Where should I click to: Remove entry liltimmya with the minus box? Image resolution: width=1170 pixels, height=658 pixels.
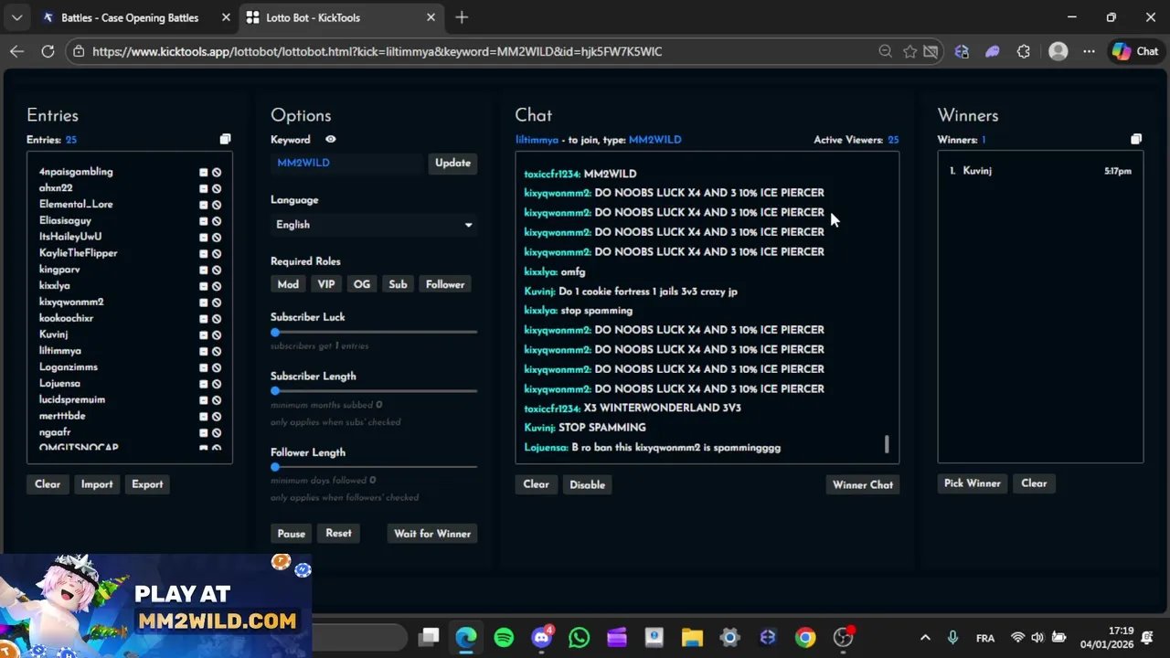(203, 351)
